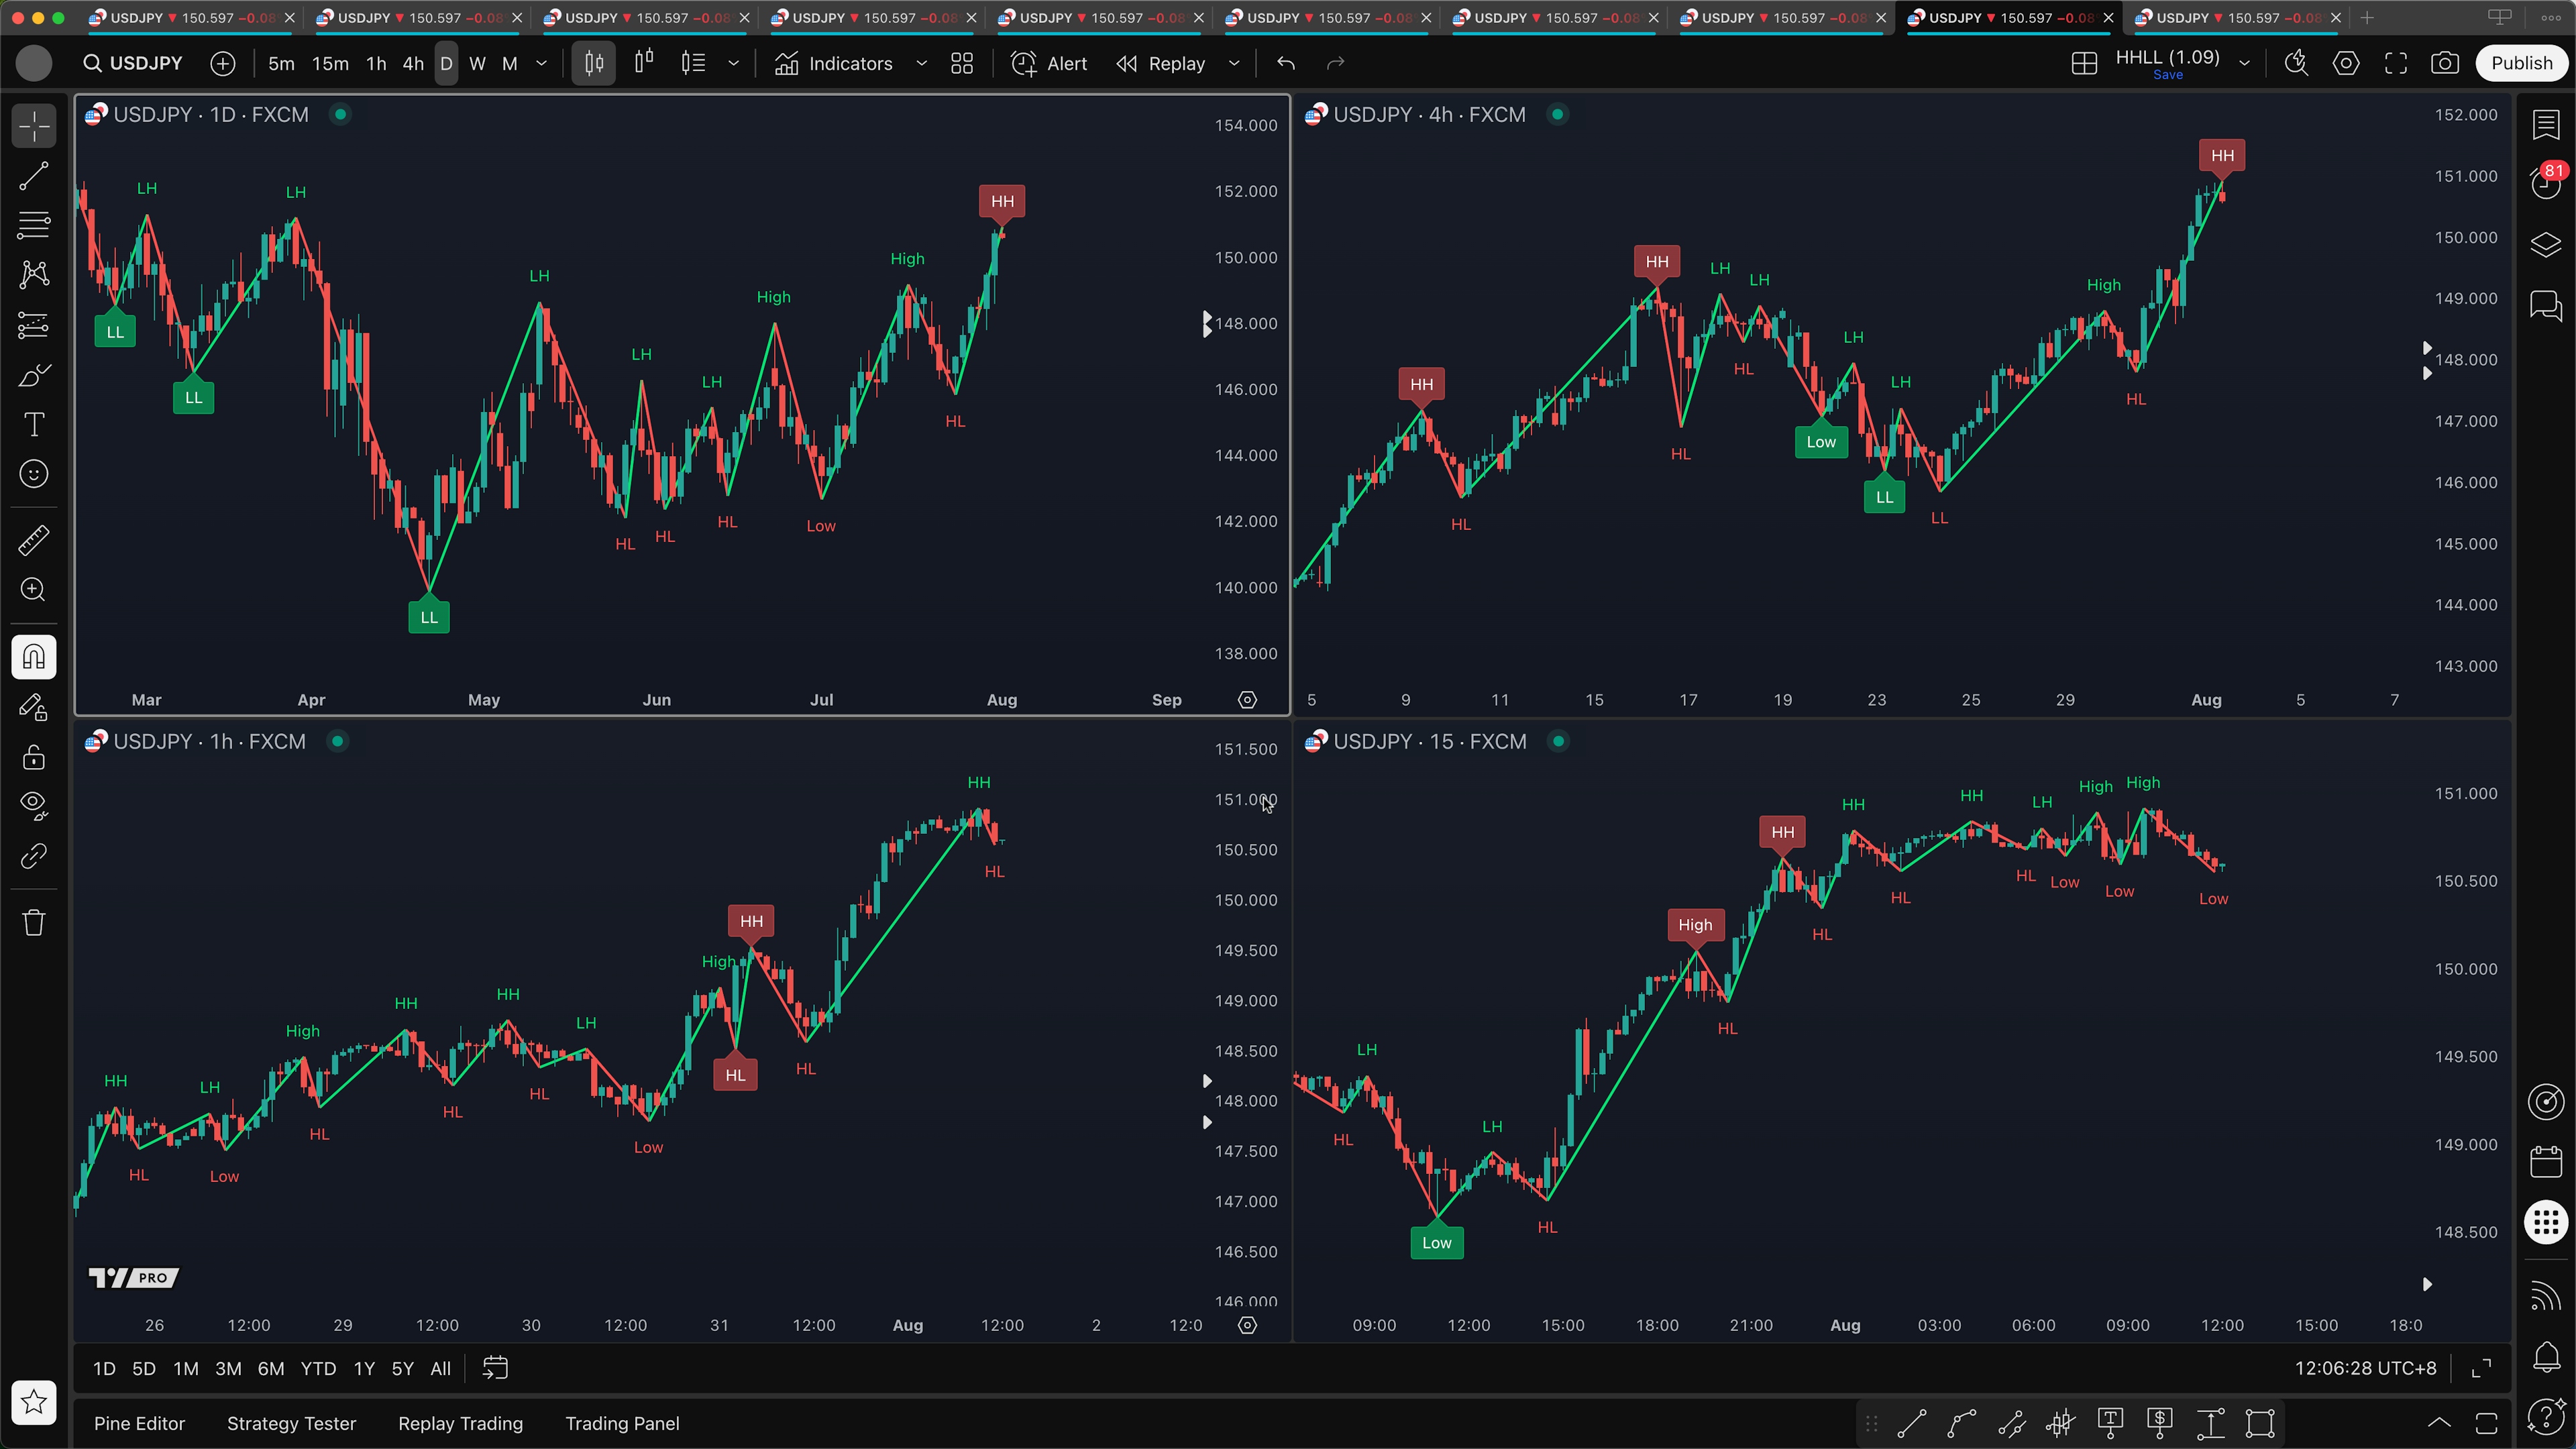The height and width of the screenshot is (1449, 2576).
Task: Open the economic calendar icon
Action: click(2546, 1162)
